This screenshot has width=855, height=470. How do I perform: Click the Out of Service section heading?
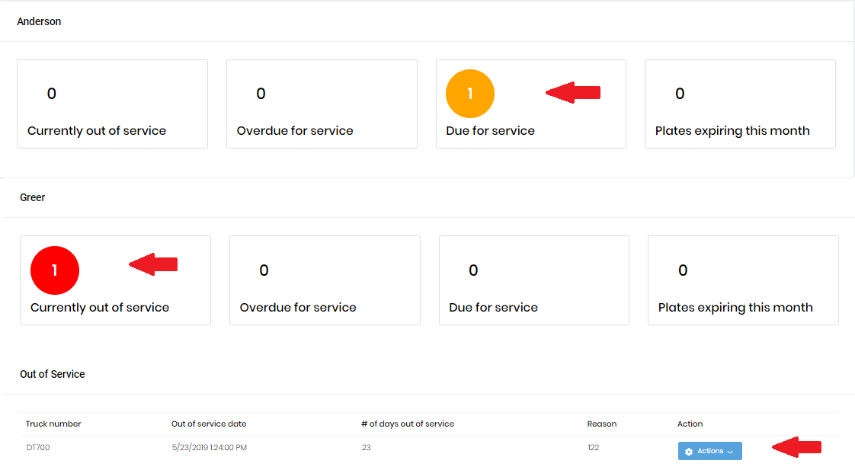(53, 374)
